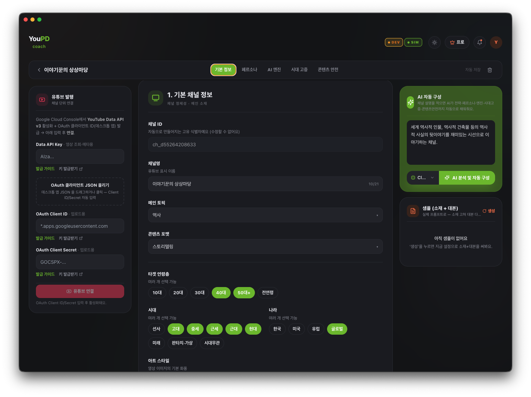Click the sparkle icon in AI 자동 구성

click(410, 102)
